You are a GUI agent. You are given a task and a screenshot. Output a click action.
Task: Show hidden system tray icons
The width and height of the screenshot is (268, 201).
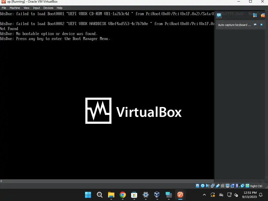point(204,195)
